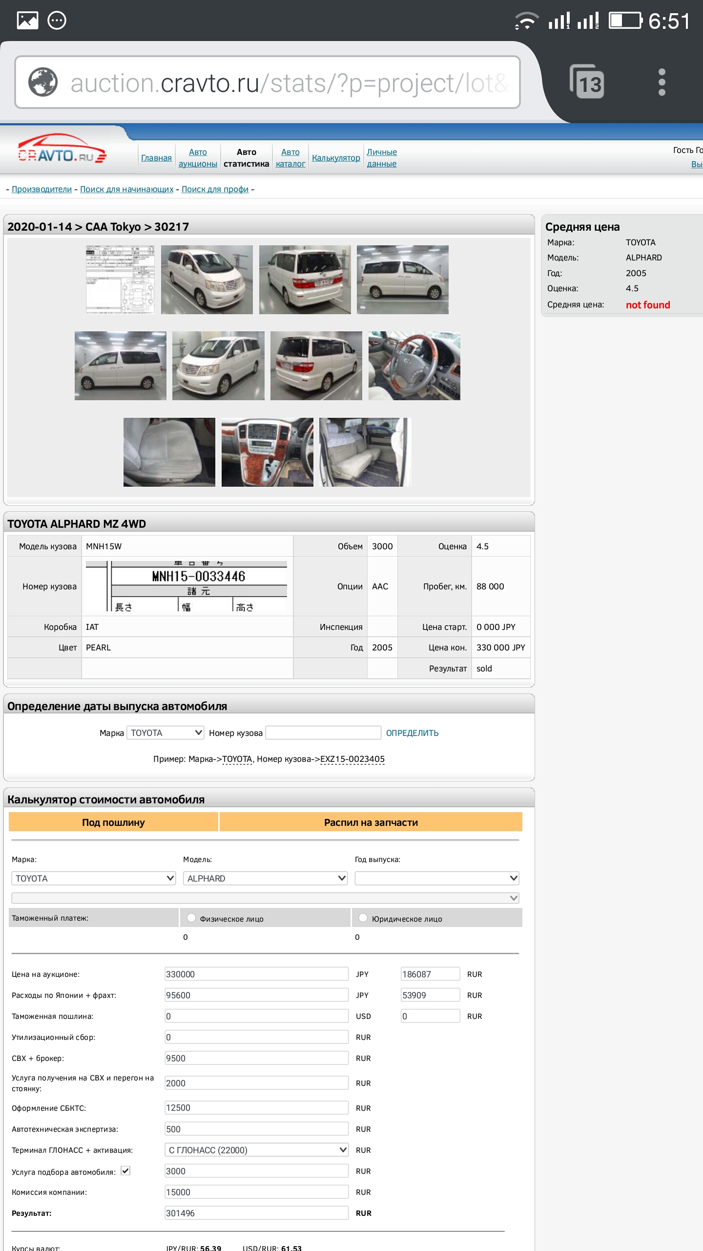Uncheck the Услуга подбора автомобиля checkbox
Screen dimensions: 703x1251
coord(125,1170)
